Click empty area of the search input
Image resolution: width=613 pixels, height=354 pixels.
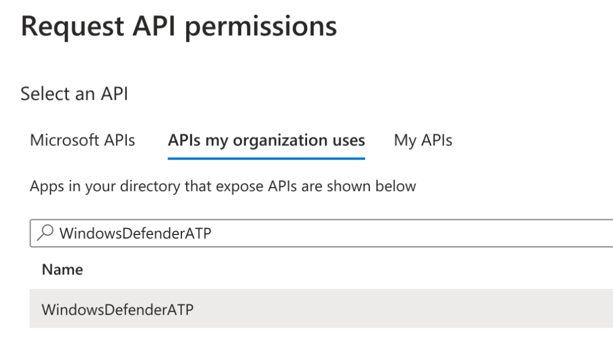pyautogui.click(x=411, y=233)
